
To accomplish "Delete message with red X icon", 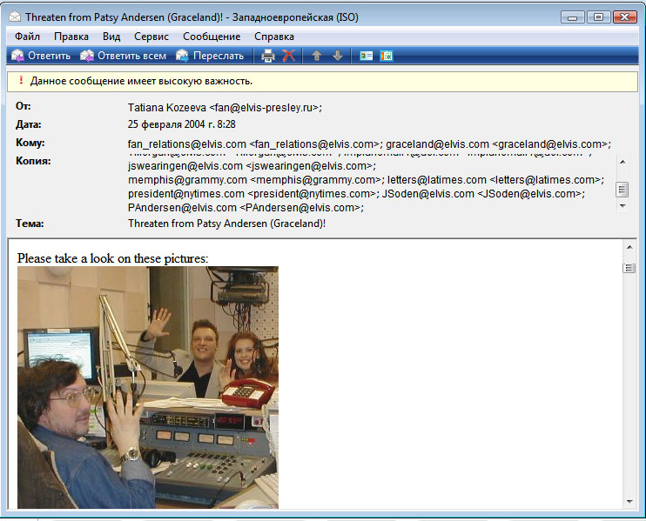I will 289,56.
